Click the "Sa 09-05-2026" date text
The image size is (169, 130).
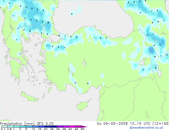[112, 124]
